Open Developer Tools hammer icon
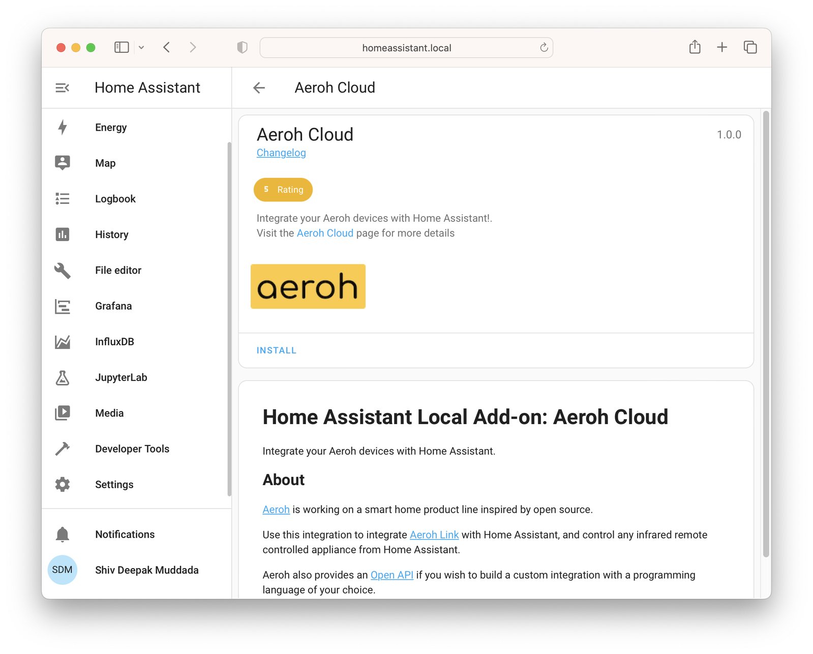This screenshot has width=813, height=654. (62, 449)
